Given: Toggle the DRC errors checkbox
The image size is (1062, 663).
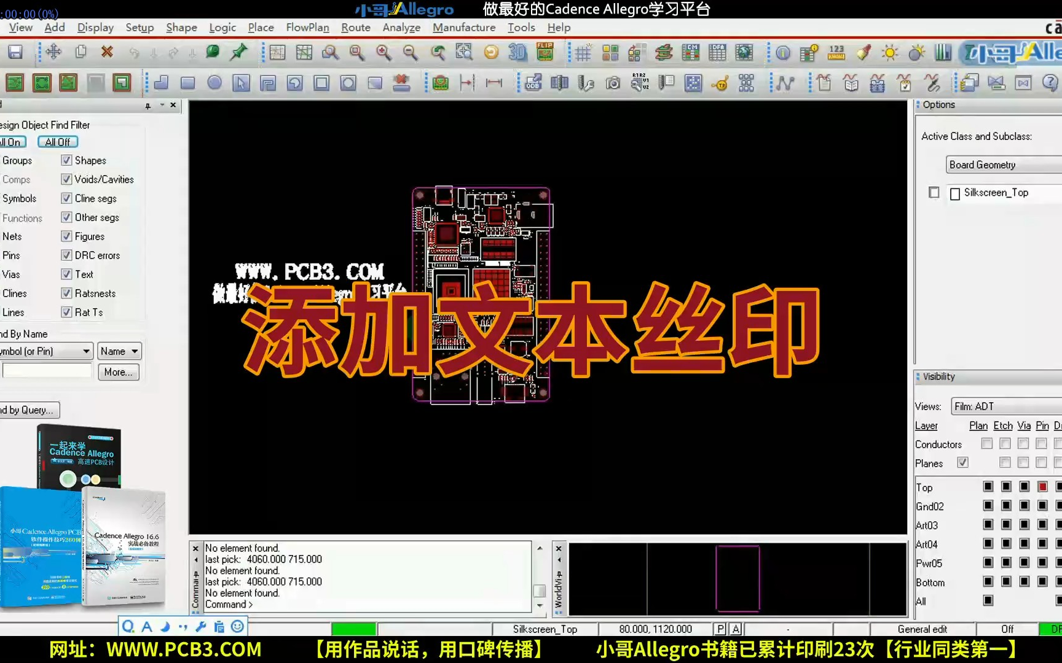Looking at the screenshot, I should point(66,255).
